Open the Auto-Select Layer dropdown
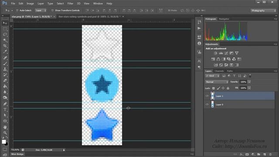 click(41, 10)
